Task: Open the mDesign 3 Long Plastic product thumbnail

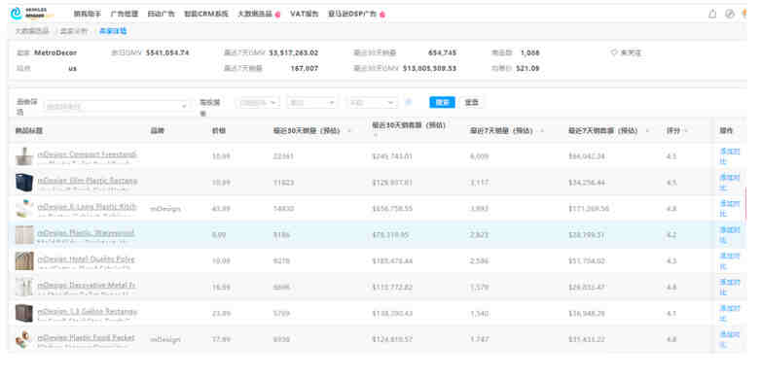Action: (24, 208)
